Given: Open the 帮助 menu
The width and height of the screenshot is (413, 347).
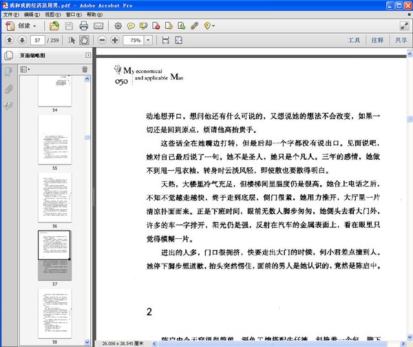Looking at the screenshot, I should pyautogui.click(x=94, y=14).
